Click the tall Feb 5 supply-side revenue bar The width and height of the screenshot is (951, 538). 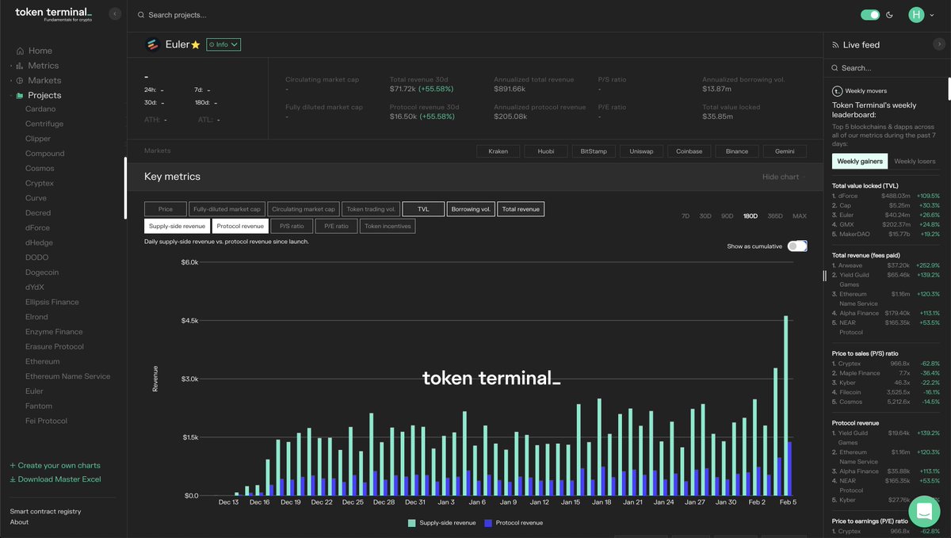[x=786, y=406]
